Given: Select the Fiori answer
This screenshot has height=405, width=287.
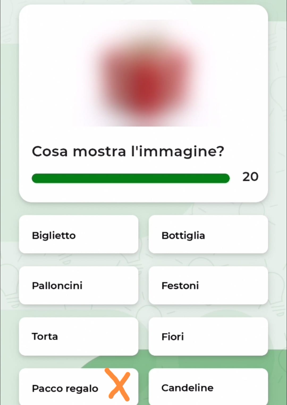Looking at the screenshot, I should (208, 336).
